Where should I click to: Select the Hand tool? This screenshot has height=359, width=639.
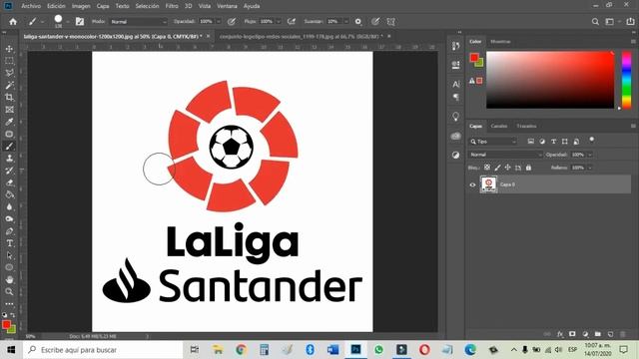[9, 279]
